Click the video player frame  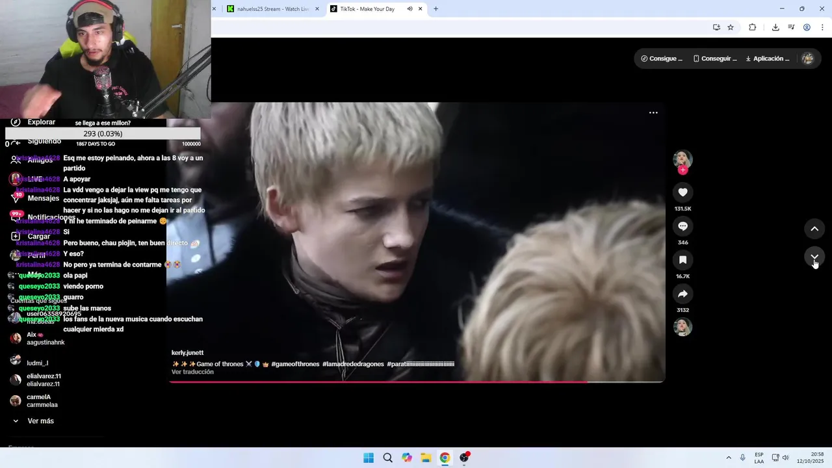click(416, 242)
